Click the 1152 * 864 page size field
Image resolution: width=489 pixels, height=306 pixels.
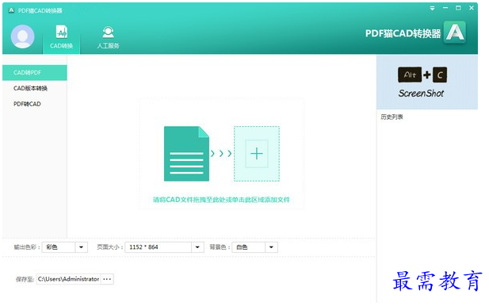[159, 247]
